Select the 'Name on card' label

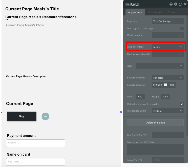click(18, 154)
